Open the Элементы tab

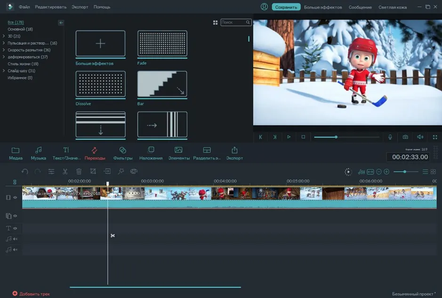[x=179, y=153]
